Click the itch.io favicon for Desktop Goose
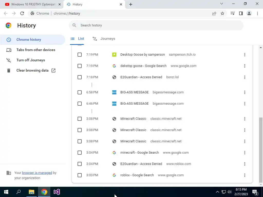Screen dimensions: 263x197 tap(114, 55)
